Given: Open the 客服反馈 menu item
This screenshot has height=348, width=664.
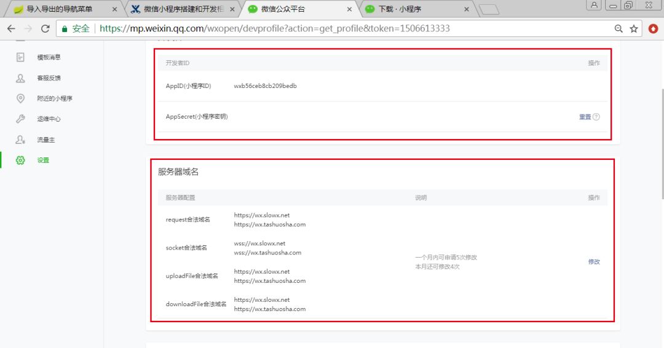Looking at the screenshot, I should (x=49, y=78).
